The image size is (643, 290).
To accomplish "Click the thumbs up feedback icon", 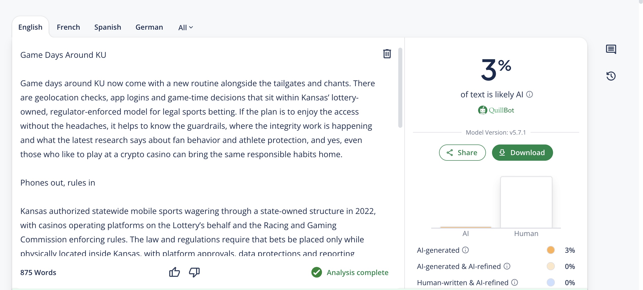I will 174,272.
